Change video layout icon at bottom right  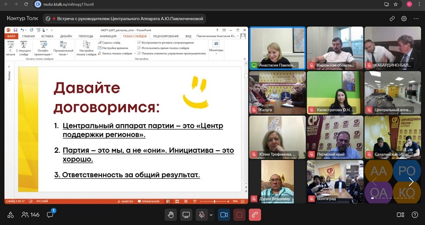point(401,215)
